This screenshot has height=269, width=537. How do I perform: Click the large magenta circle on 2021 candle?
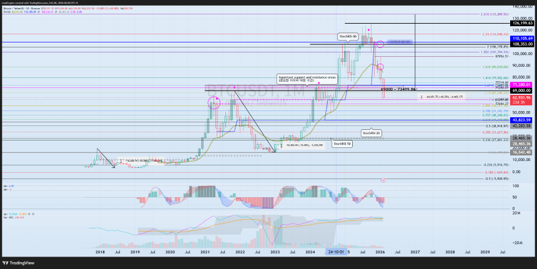214,103
